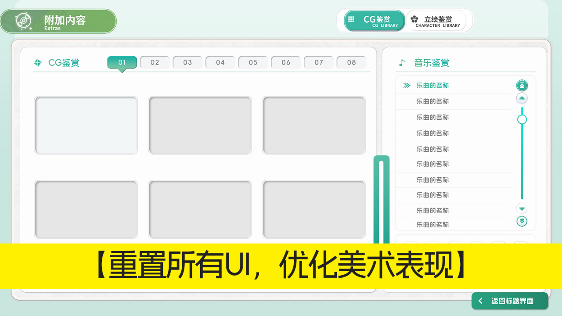
Task: Select the highlighted track marked with double arrows
Action: [454, 86]
